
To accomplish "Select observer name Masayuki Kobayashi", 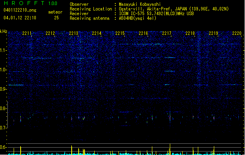I will tap(140, 4).
